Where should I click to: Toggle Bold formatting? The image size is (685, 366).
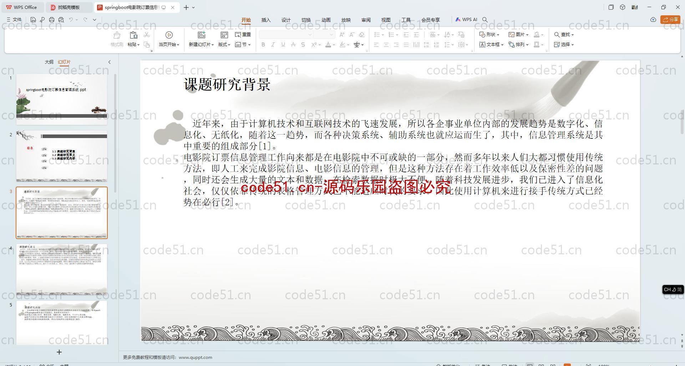(x=263, y=45)
